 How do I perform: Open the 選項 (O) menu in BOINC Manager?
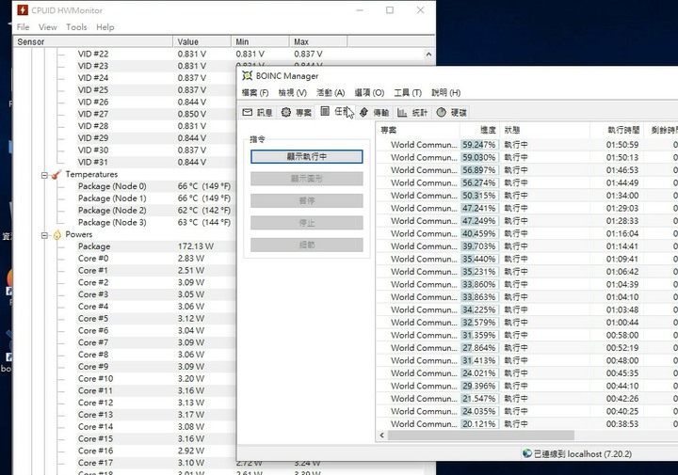tap(369, 92)
